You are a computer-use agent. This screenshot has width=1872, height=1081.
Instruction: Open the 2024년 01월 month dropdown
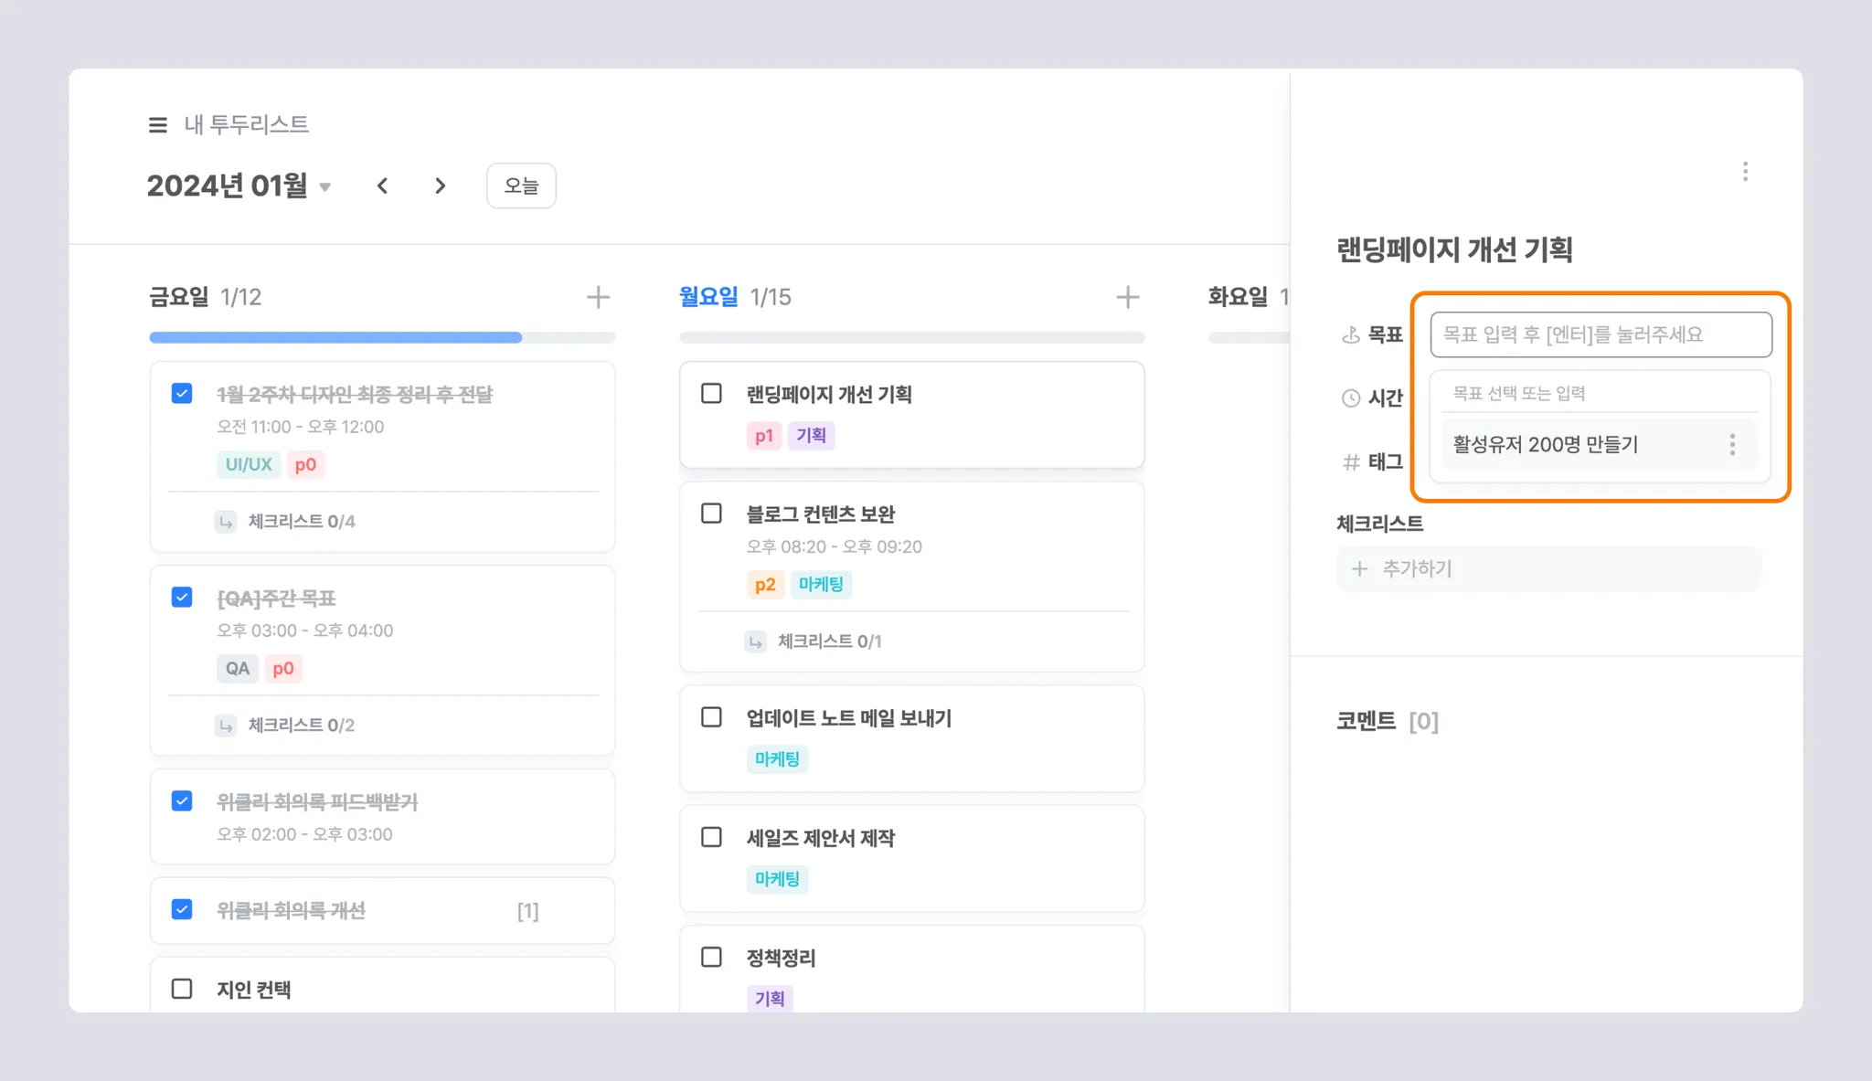pyautogui.click(x=324, y=187)
